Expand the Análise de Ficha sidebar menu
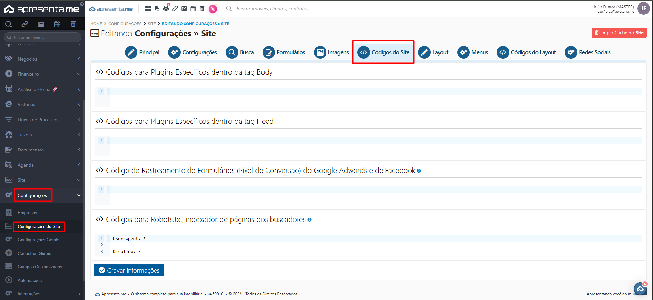 [x=43, y=89]
